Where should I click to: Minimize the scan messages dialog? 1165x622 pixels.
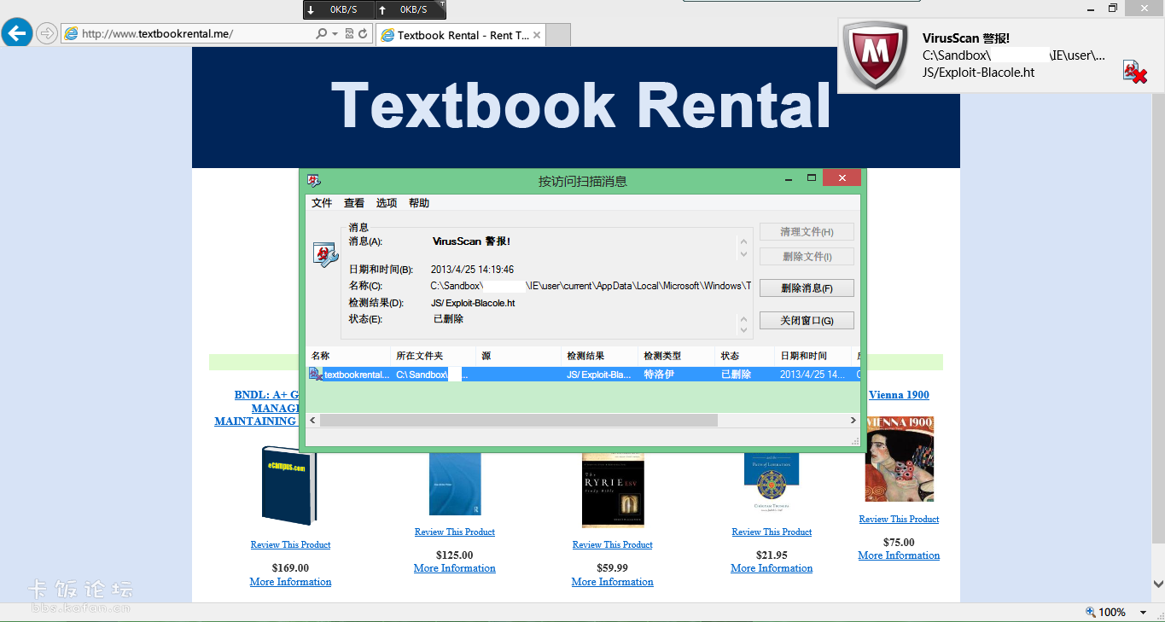(x=789, y=178)
